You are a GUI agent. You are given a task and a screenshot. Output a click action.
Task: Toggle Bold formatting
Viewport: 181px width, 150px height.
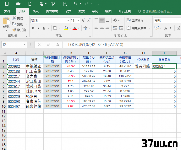33,28
